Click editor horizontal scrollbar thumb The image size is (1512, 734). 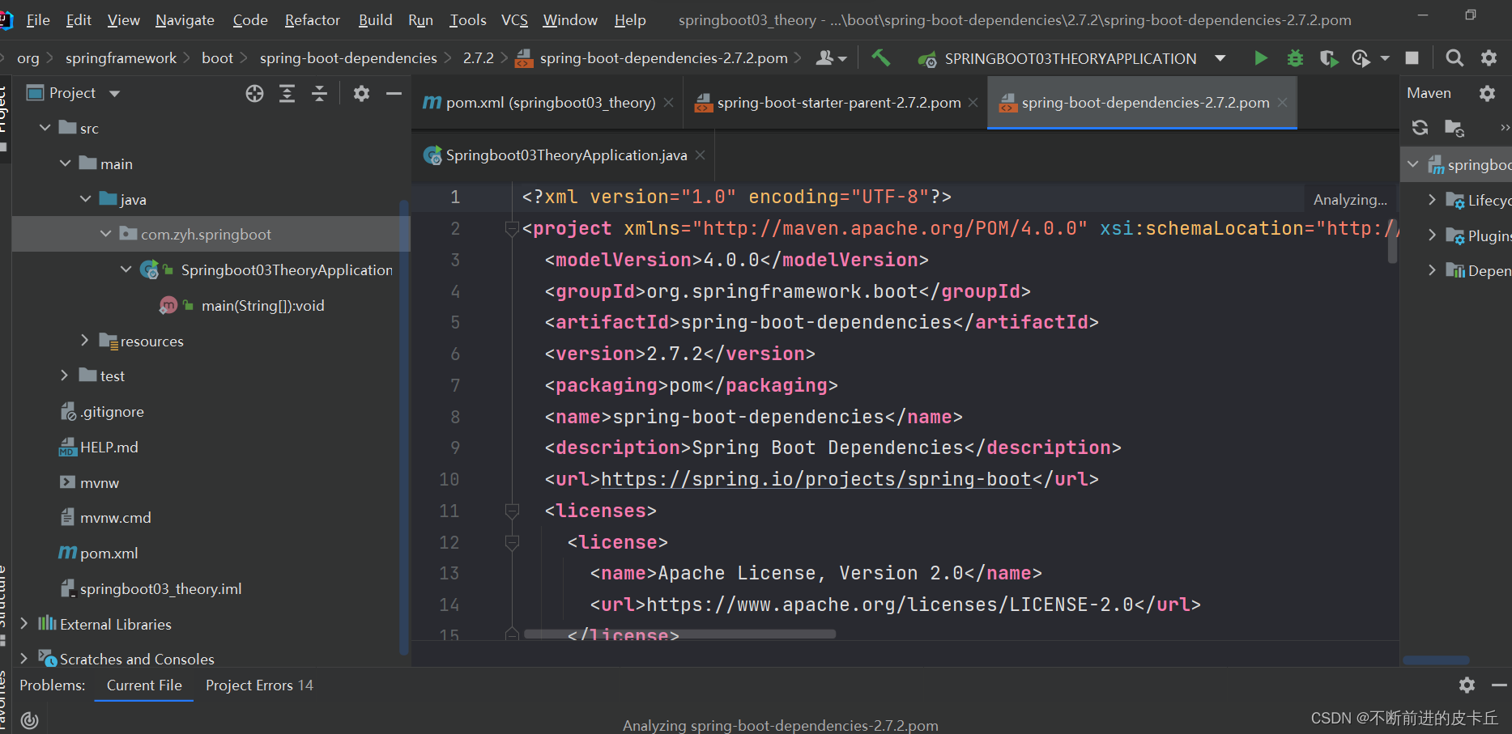pyautogui.click(x=679, y=634)
